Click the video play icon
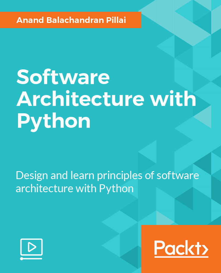Image resolution: width=221 pixels, height=273 pixels. [31, 247]
